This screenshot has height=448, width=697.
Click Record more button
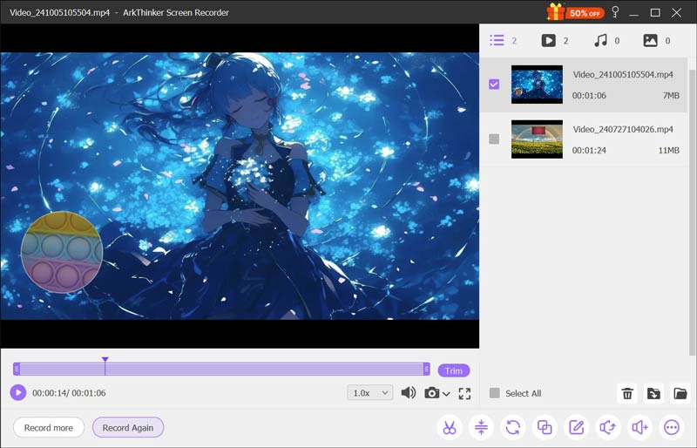coord(49,428)
